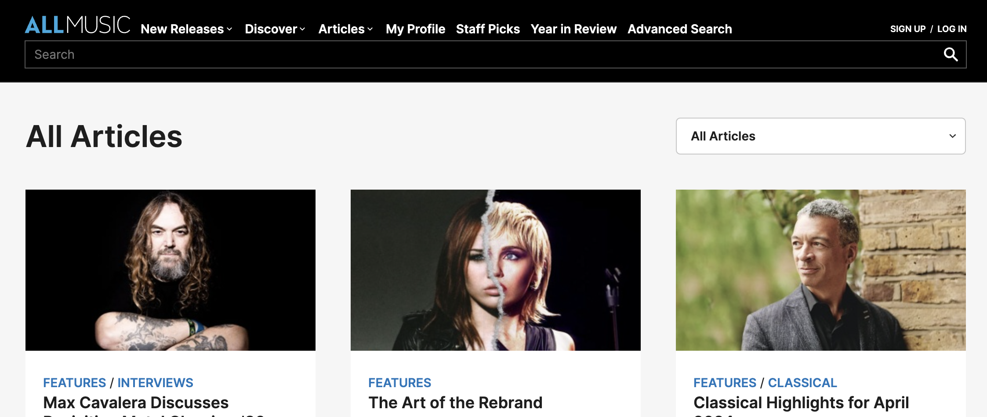
Task: Open the All Articles filter dropdown
Action: coord(820,136)
